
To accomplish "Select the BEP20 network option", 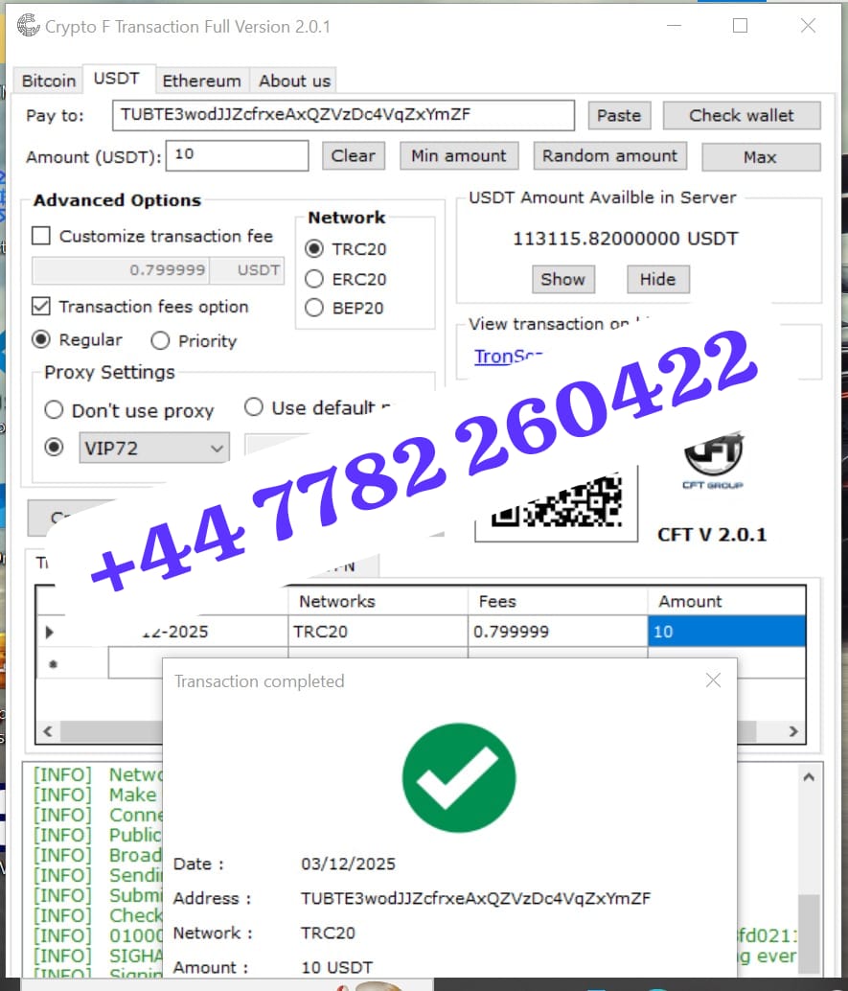I will point(314,309).
